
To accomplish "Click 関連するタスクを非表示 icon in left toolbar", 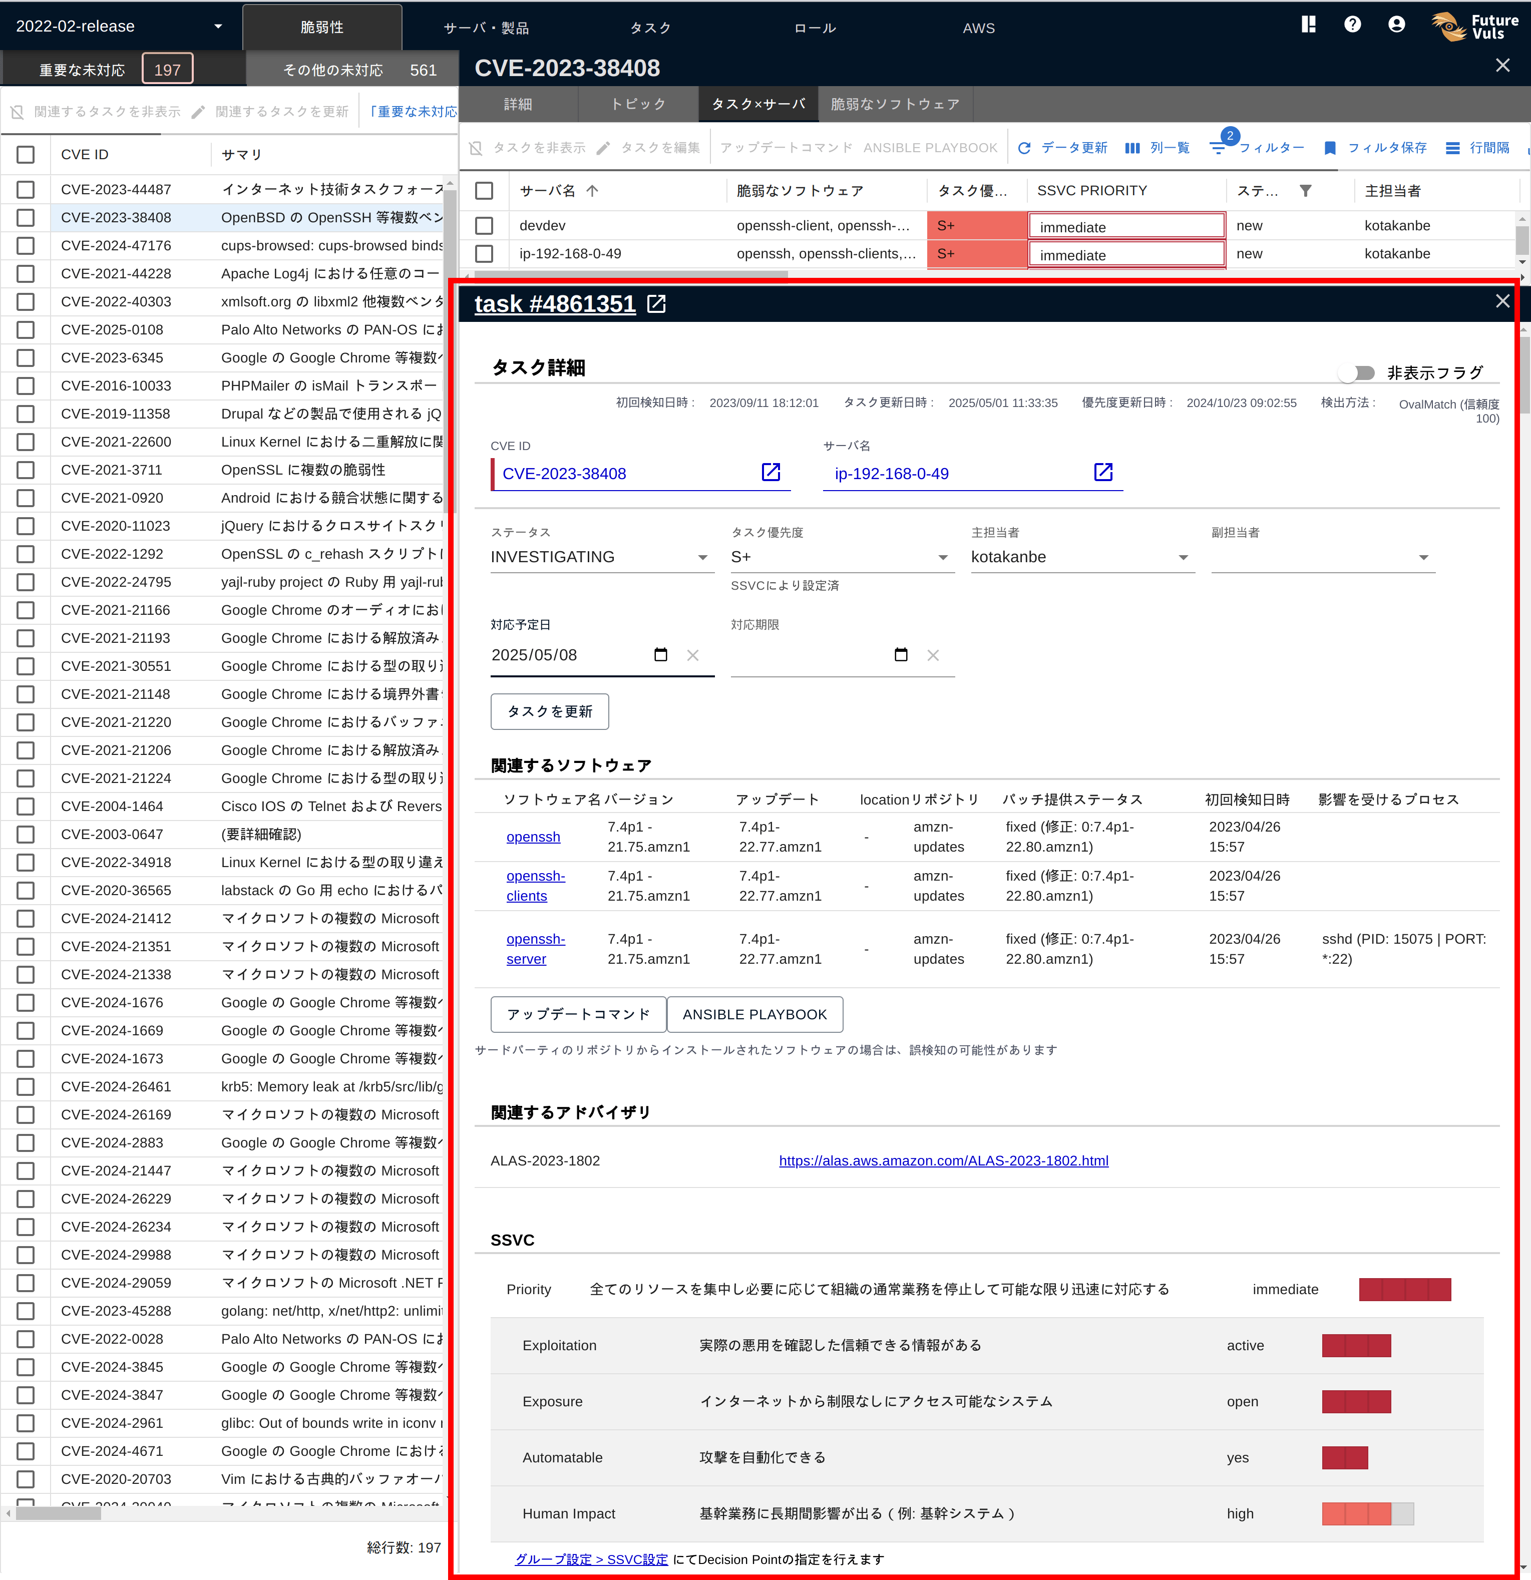I will click(17, 112).
